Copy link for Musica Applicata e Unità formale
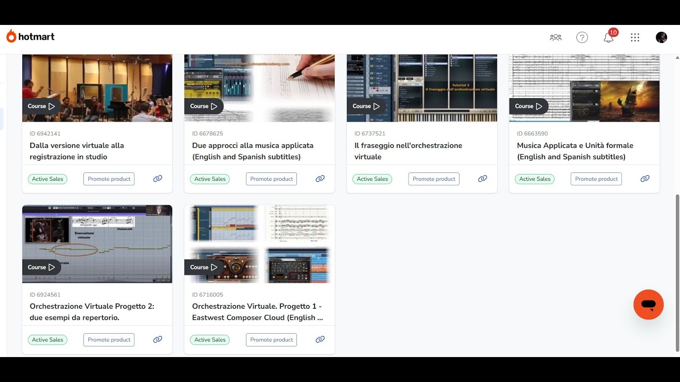Screen dimensions: 680x382 pos(645,179)
